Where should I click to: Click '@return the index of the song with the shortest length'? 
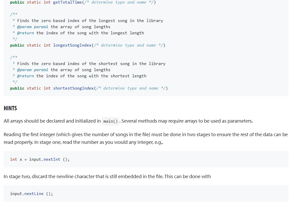pyautogui.click(x=82, y=76)
